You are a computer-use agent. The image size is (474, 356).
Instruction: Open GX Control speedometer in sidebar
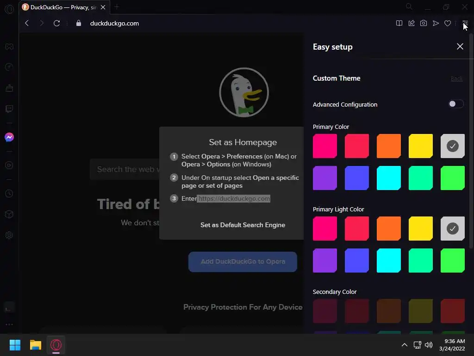tap(9, 67)
